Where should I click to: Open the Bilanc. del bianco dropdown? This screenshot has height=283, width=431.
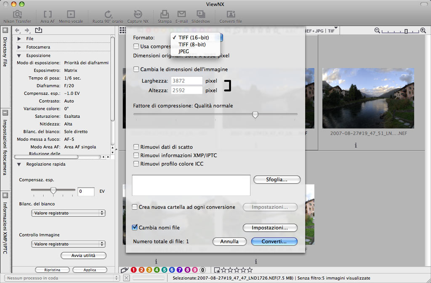tap(68, 213)
